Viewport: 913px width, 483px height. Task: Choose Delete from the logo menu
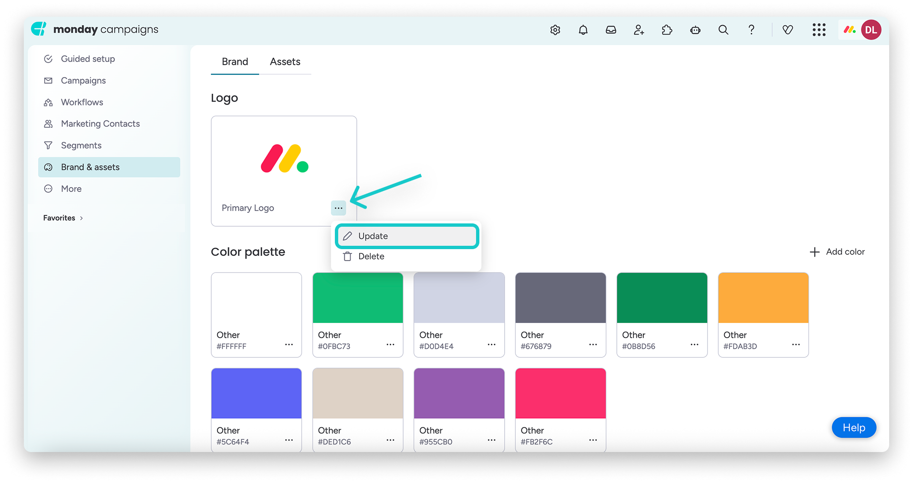pos(407,256)
